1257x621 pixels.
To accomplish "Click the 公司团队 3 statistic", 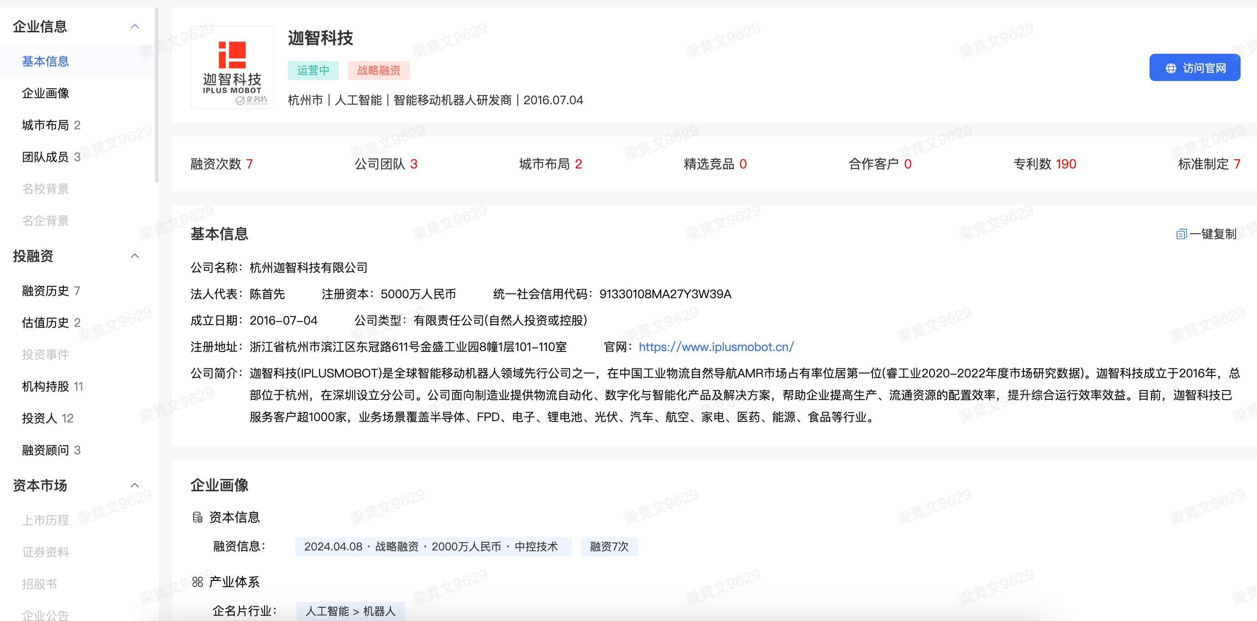I will 385,164.
